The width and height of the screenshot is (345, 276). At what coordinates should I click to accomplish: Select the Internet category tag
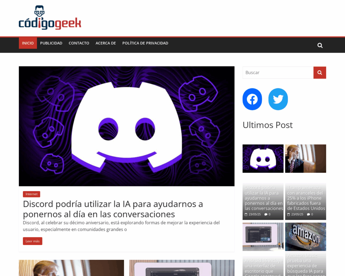(31, 194)
